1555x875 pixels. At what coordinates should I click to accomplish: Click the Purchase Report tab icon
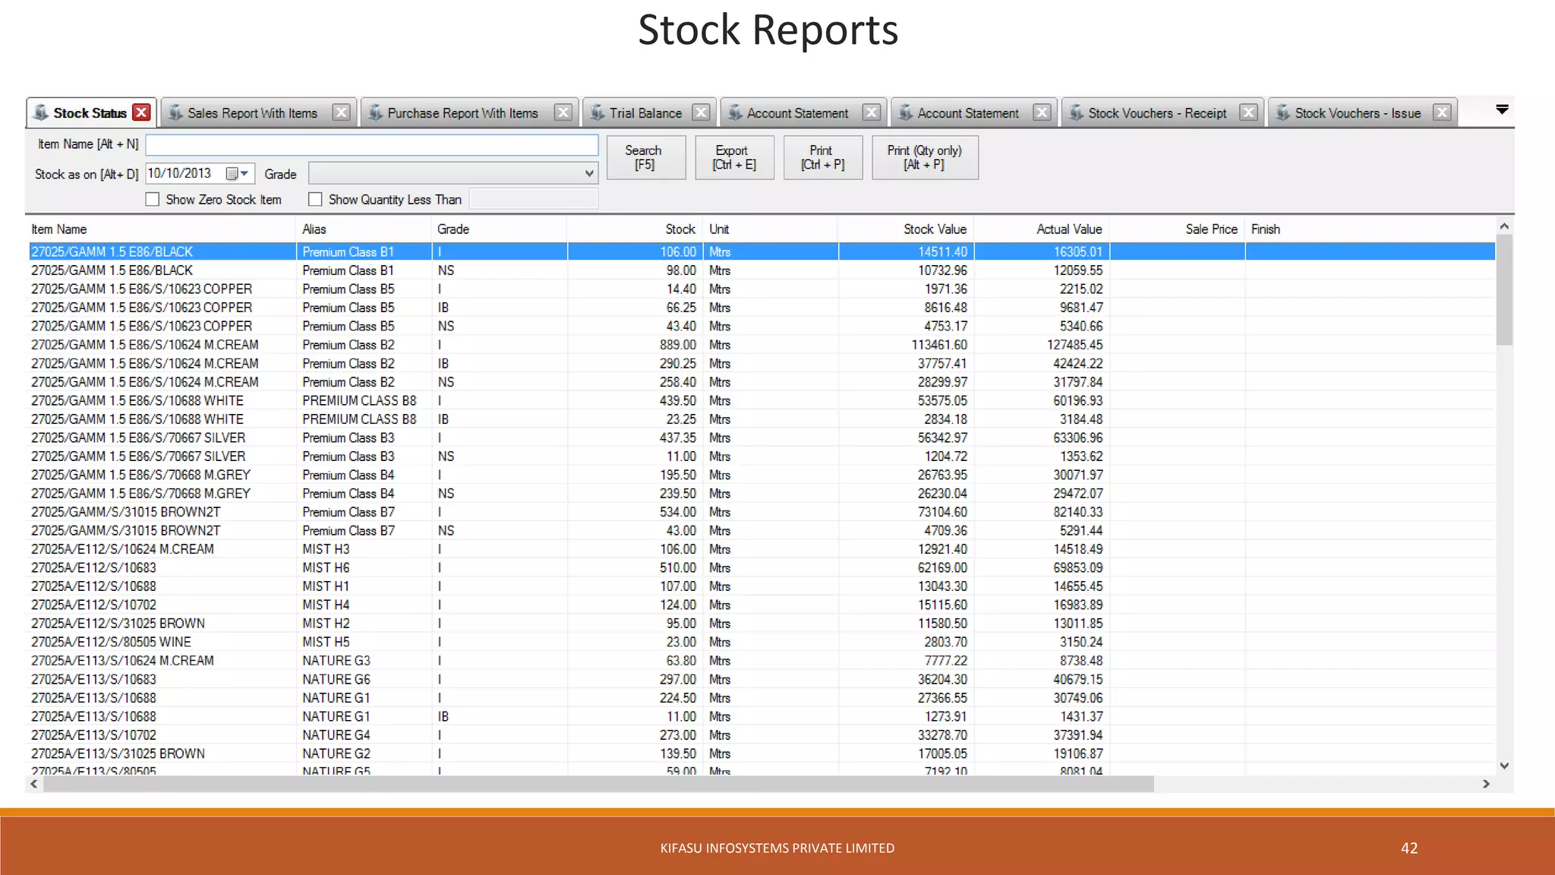point(375,112)
